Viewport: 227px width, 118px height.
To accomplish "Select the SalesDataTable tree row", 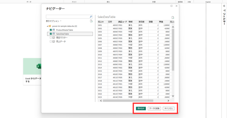I will click(70, 34).
